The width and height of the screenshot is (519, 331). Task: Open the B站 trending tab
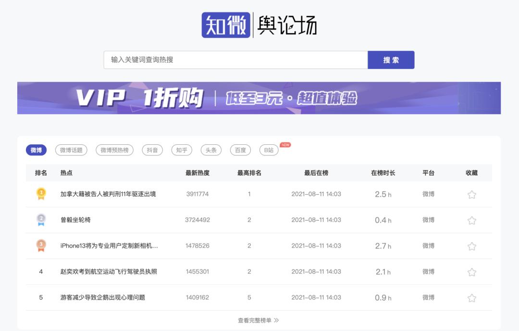point(268,150)
